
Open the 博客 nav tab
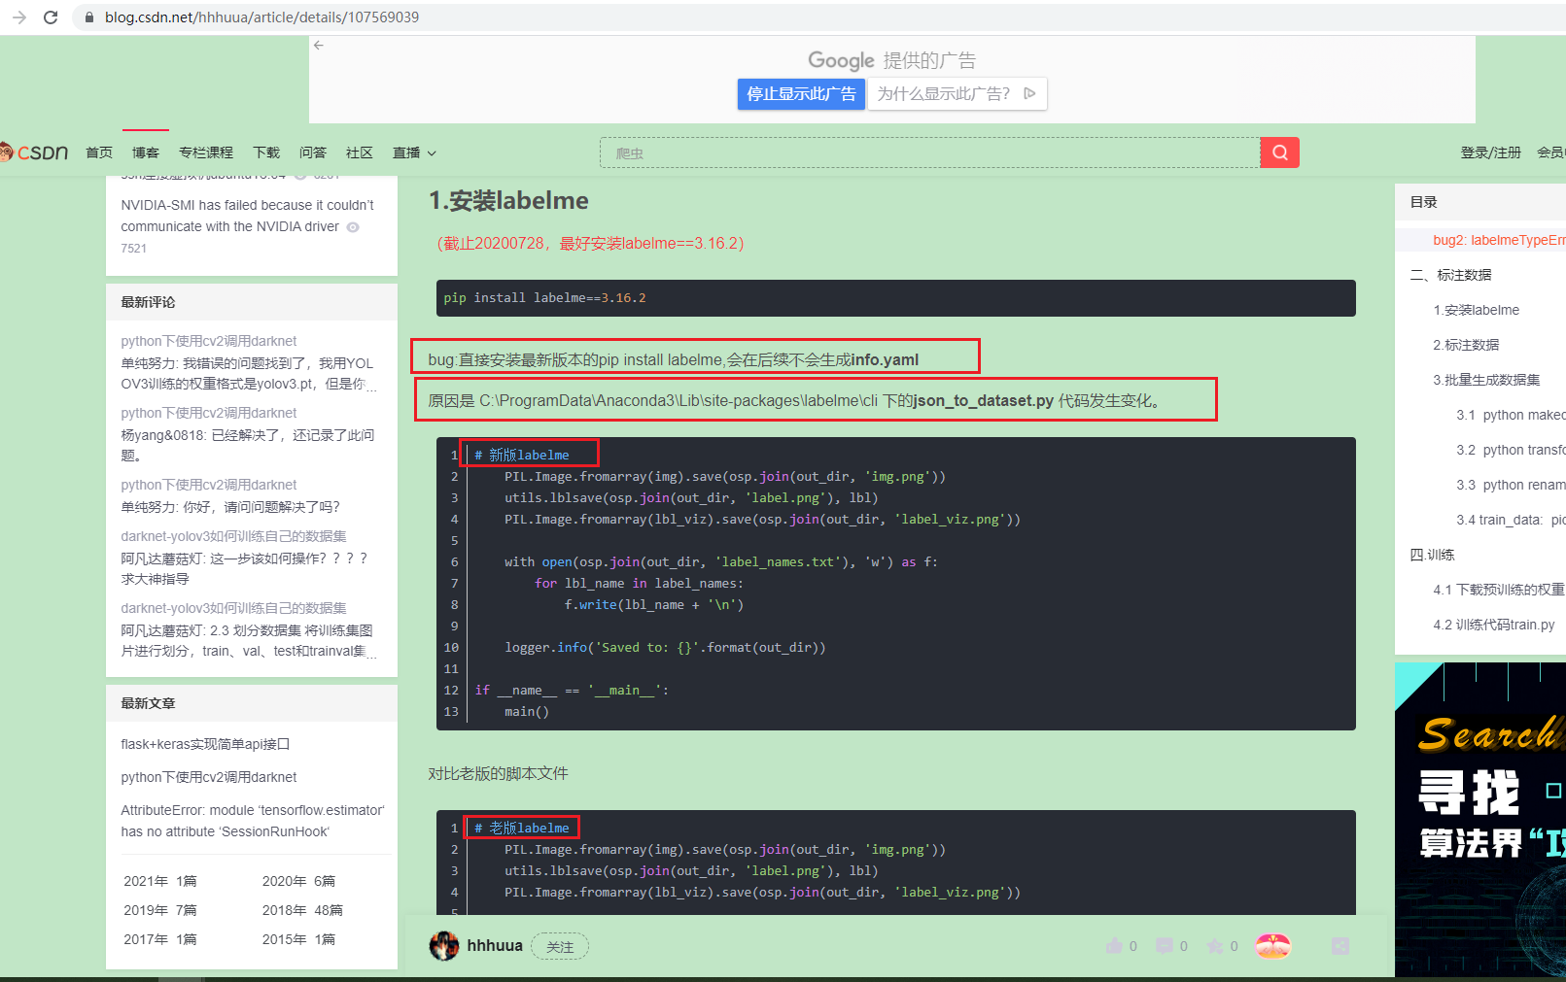tap(146, 152)
